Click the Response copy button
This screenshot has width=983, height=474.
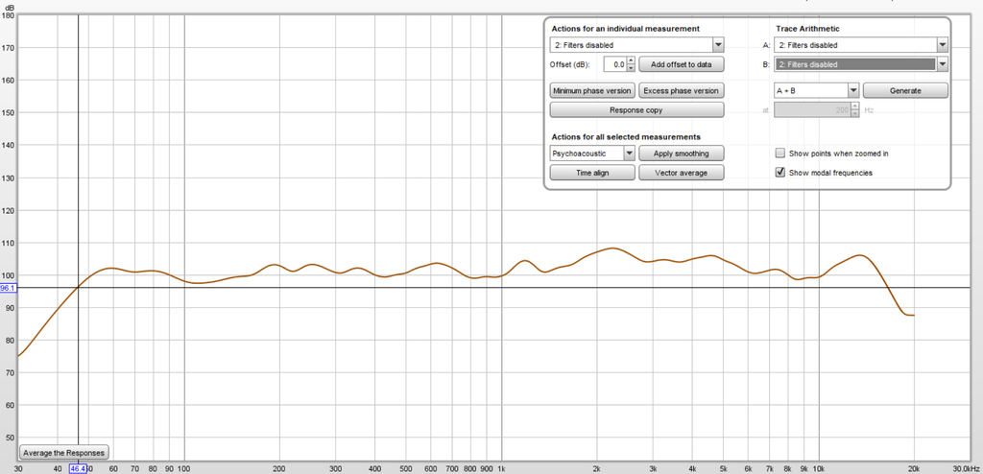(x=635, y=110)
